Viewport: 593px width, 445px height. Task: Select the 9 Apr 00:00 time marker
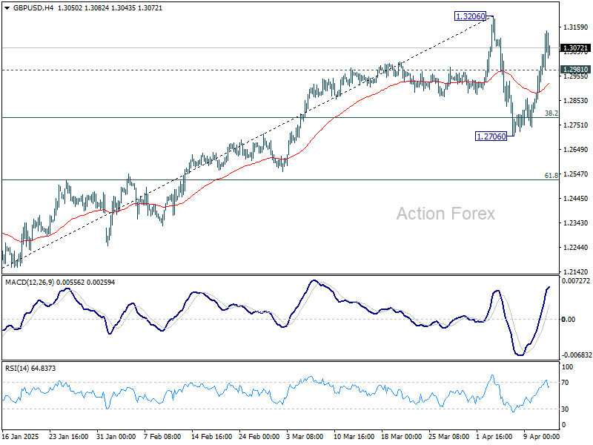(542, 437)
